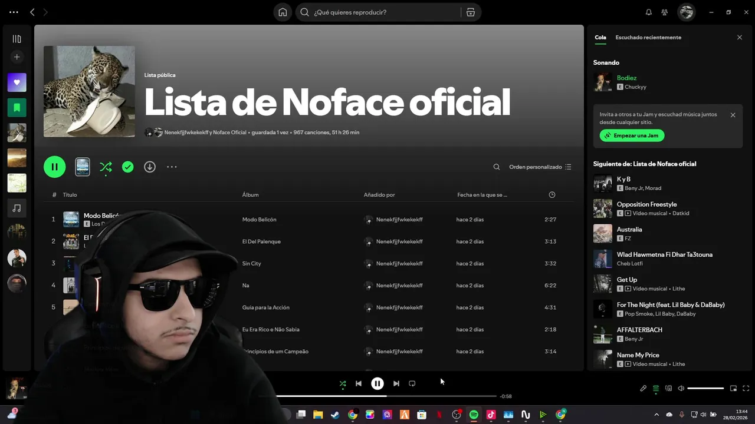The height and width of the screenshot is (424, 755).
Task: Open File Explorer in taskbar
Action: click(318, 415)
